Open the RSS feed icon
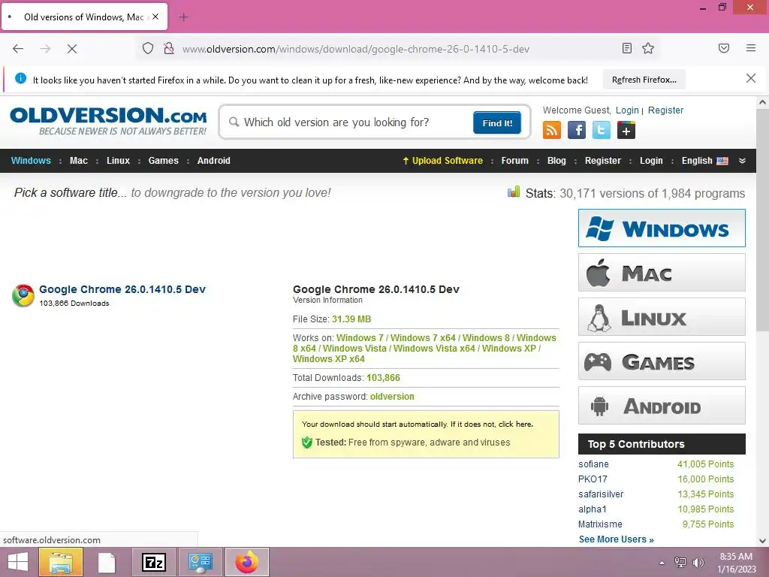This screenshot has height=577, width=769. pyautogui.click(x=552, y=130)
